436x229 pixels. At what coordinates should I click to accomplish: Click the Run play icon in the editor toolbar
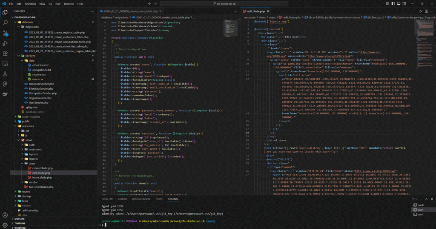click(x=420, y=11)
